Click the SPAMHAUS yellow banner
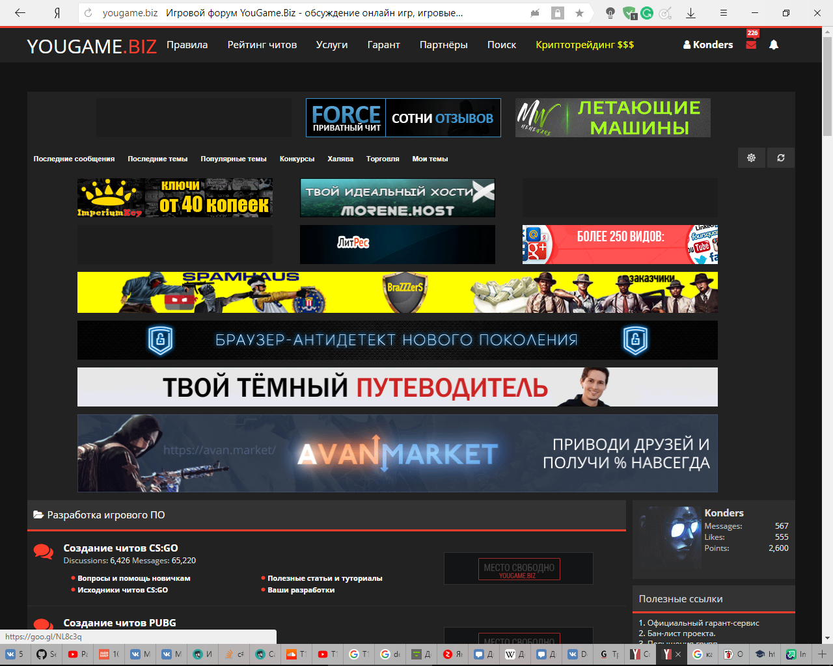 click(x=398, y=292)
